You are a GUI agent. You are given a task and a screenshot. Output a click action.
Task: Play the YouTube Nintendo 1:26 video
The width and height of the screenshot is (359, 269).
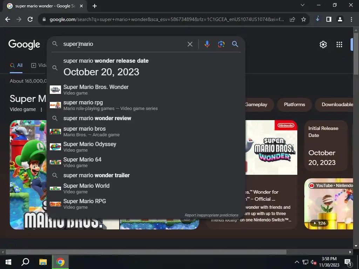point(328,204)
